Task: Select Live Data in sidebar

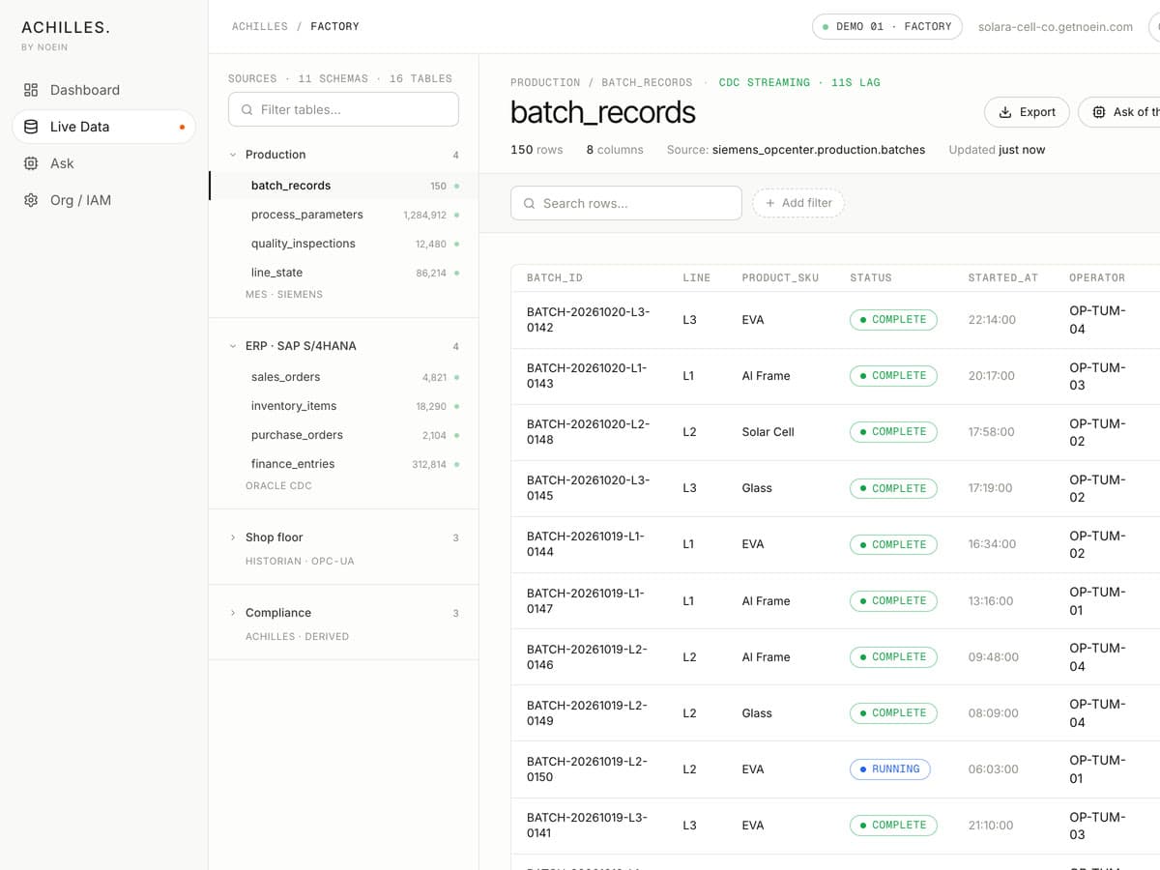Action: (103, 127)
